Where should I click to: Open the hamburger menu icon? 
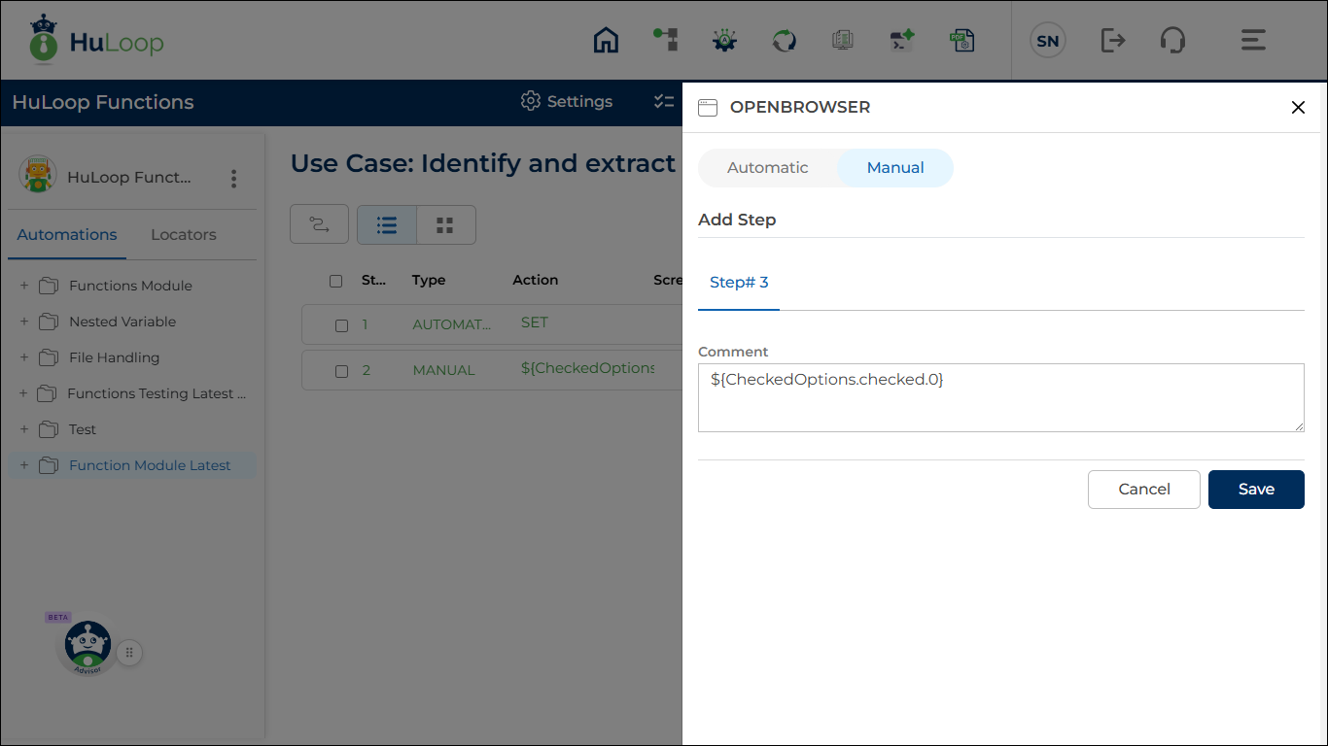point(1252,41)
